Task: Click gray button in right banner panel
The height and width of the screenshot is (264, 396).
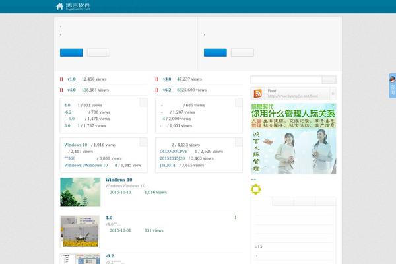Action: point(242,53)
